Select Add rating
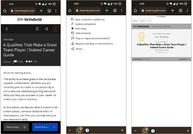 (x=79, y=28)
